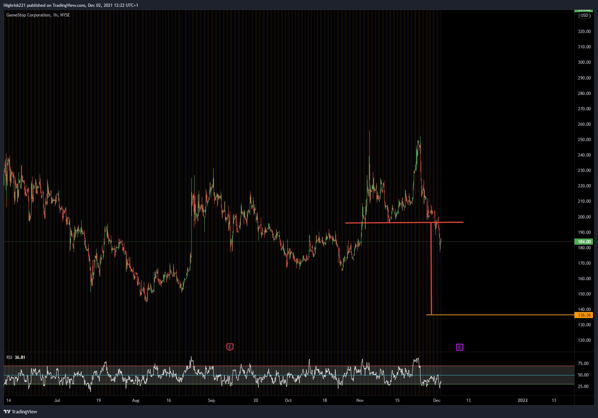Screen dimensions: 598x418
Task: Click the 50.00 RSI axis label
Action: (x=583, y=375)
